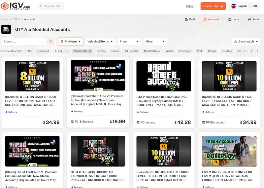
Task: Select Billion popular search tag
Action: coord(115,51)
